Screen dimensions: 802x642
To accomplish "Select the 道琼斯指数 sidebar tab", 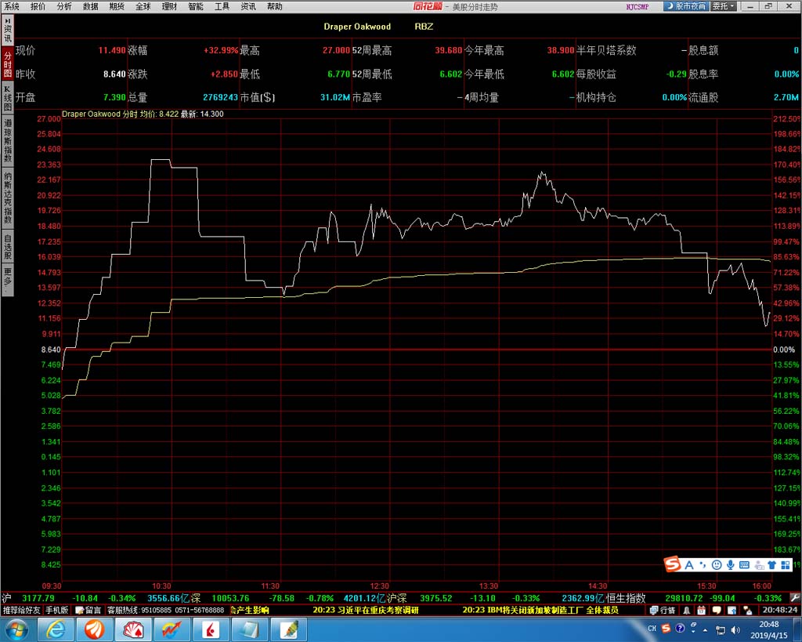I will pos(8,142).
